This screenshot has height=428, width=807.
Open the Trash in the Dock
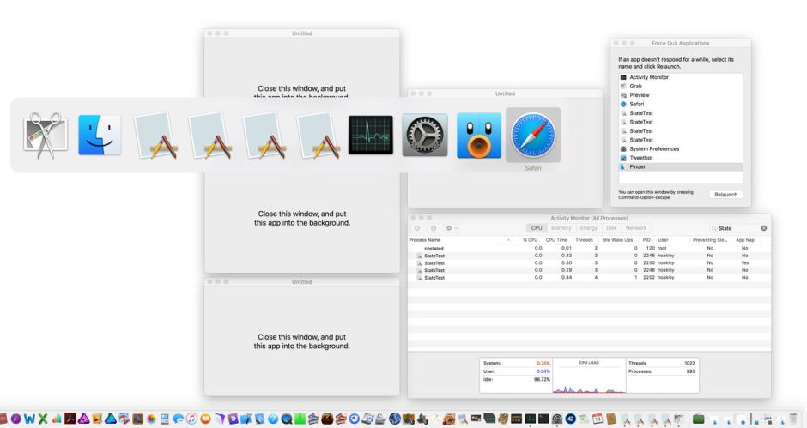(x=793, y=418)
